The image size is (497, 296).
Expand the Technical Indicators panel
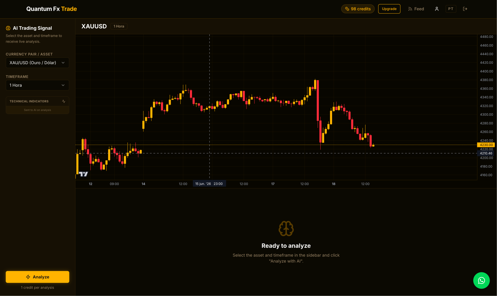click(x=38, y=101)
